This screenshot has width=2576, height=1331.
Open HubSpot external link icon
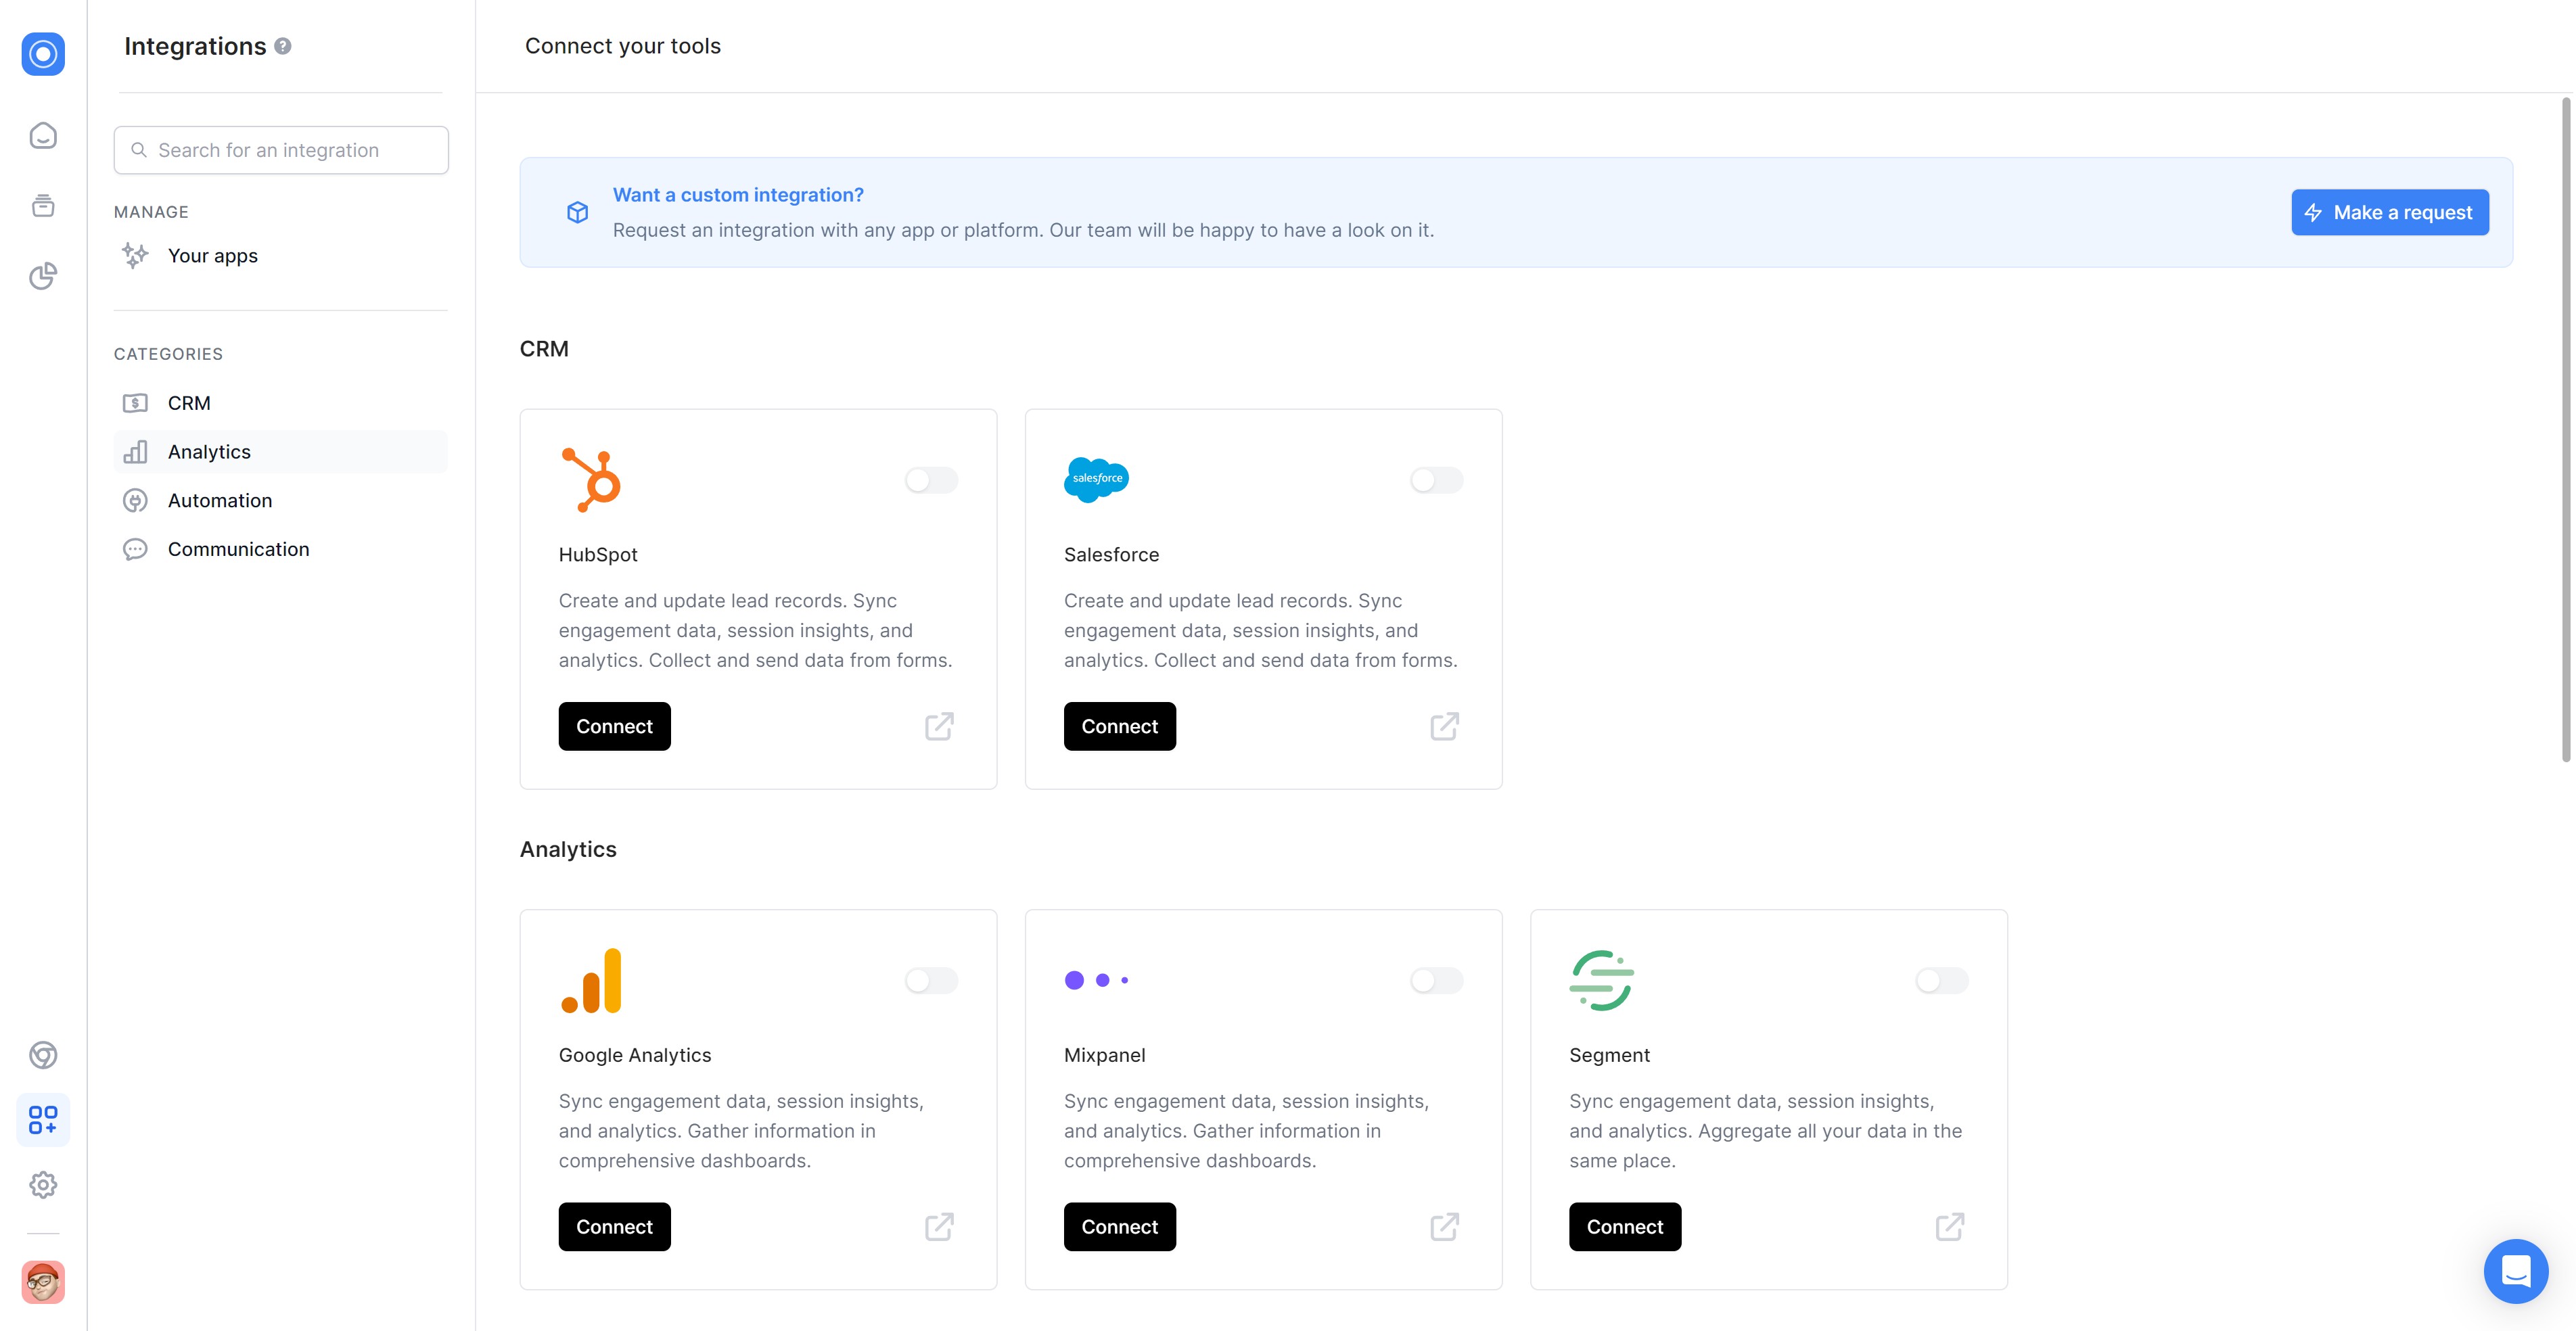(939, 726)
